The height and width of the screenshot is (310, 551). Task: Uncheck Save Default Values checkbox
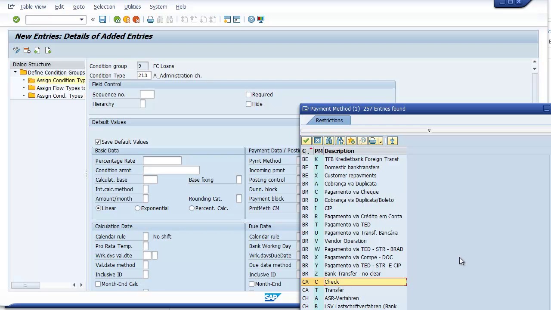point(98,142)
